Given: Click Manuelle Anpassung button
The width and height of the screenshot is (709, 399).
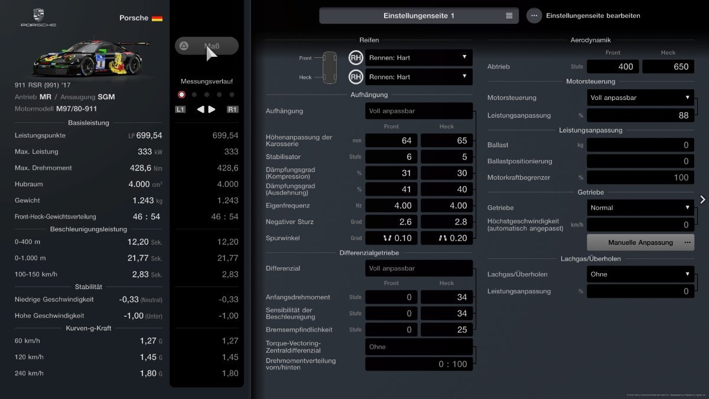Looking at the screenshot, I should coord(640,242).
